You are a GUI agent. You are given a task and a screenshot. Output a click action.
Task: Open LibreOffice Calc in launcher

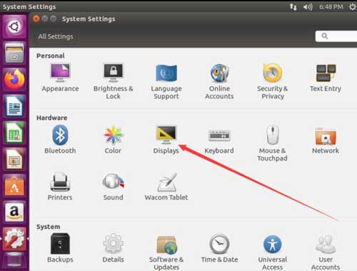tap(14, 133)
